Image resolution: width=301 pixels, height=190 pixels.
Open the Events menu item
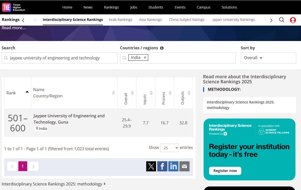(180, 7)
